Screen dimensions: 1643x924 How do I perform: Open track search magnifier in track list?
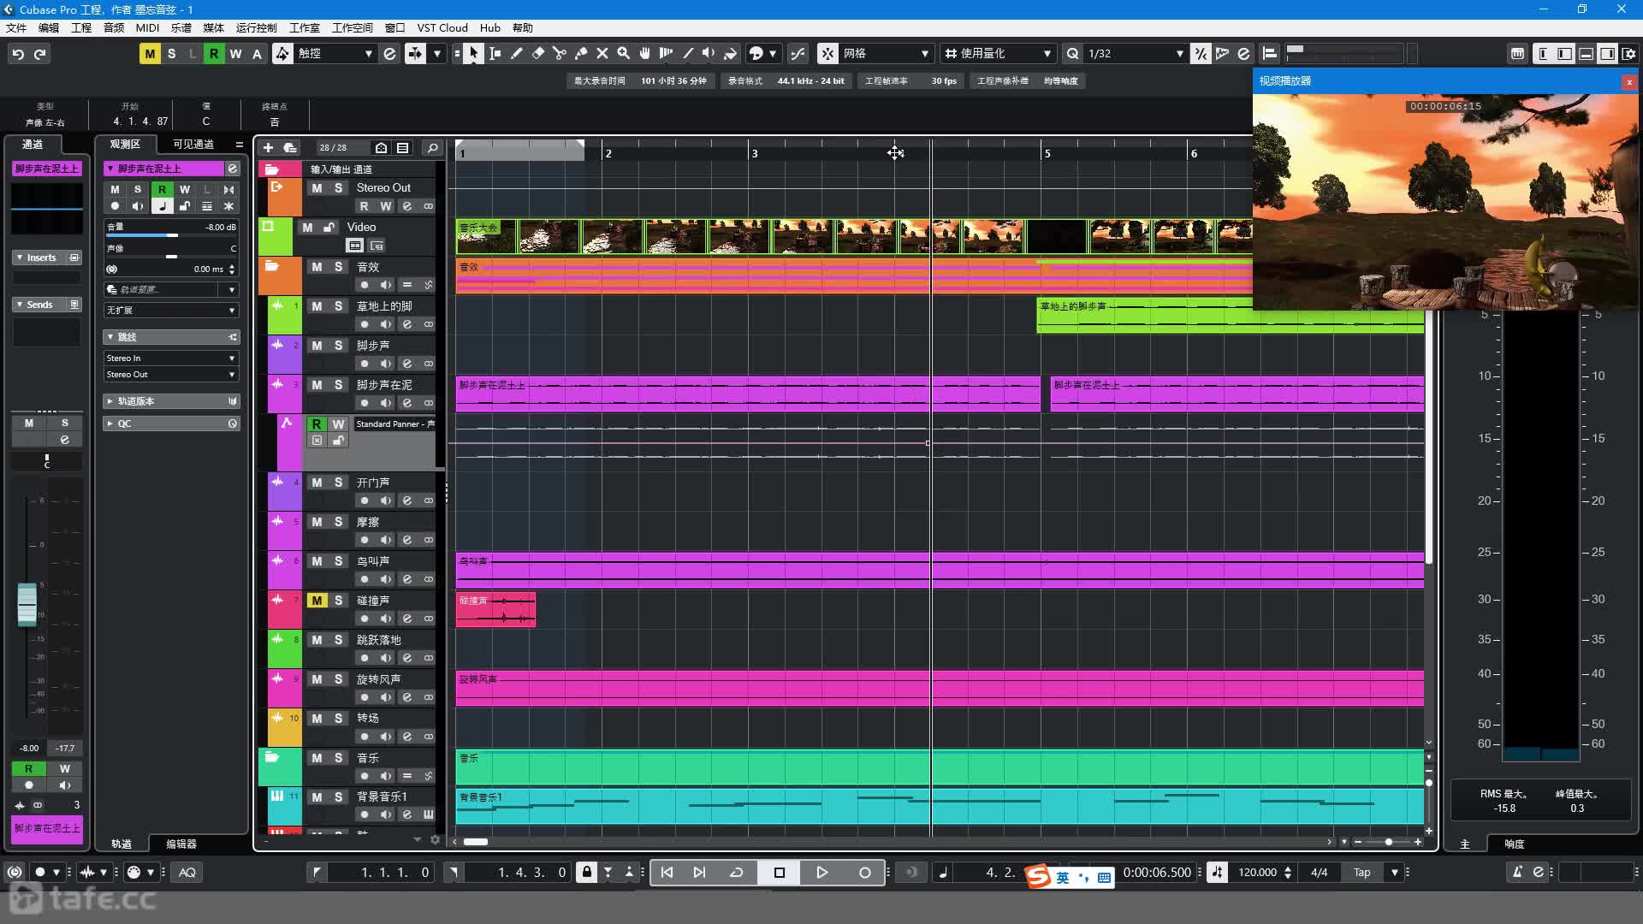point(433,148)
